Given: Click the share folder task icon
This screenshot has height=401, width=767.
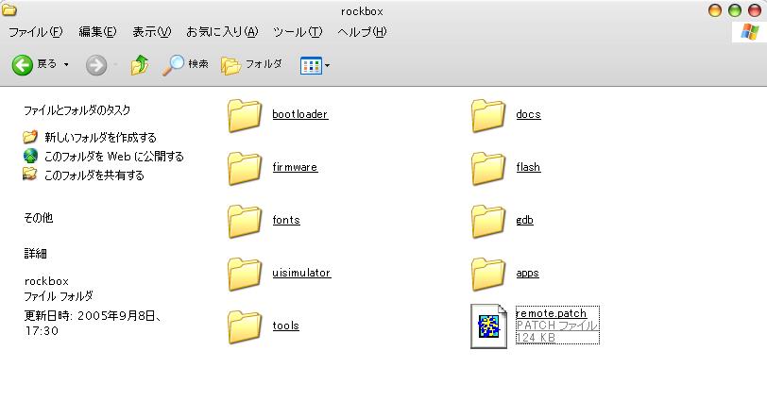Looking at the screenshot, I should pos(30,174).
